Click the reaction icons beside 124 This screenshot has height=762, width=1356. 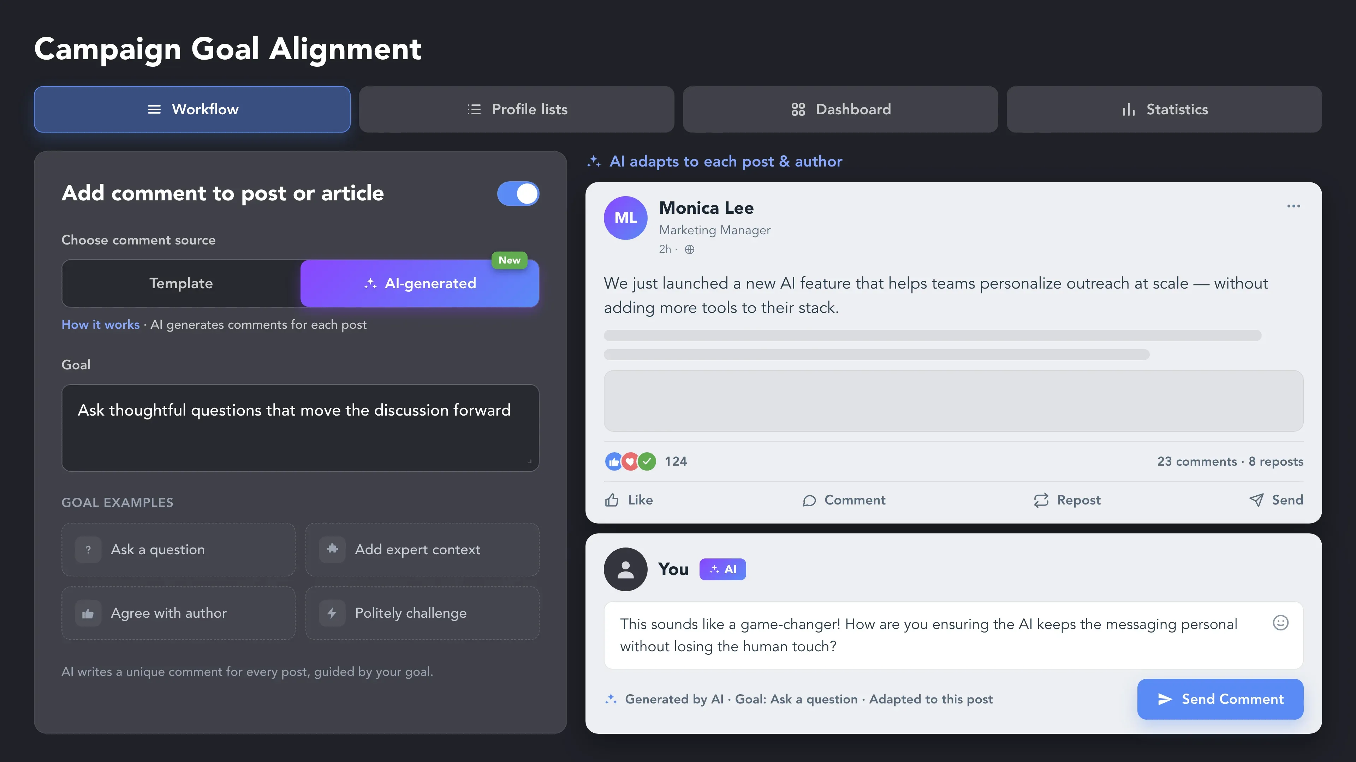[x=630, y=461]
